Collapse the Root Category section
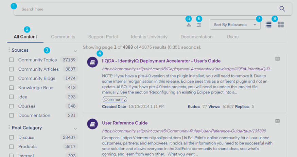 click(x=75, y=128)
